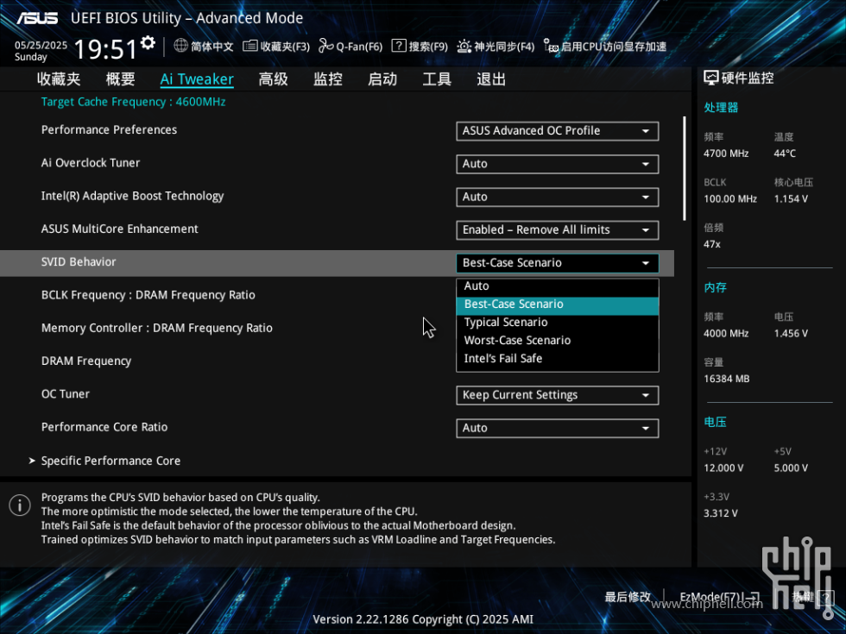Click the Performance Preferences label

pyautogui.click(x=109, y=130)
